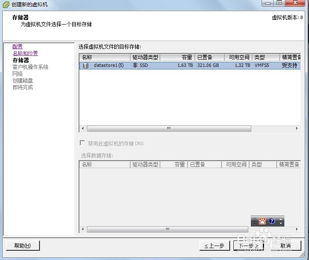Click the 1.63 TB capacity cell

click(x=185, y=65)
